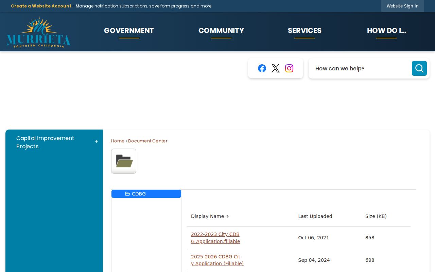435x272 pixels.
Task: Open the X (Twitter) social icon
Action: [276, 68]
